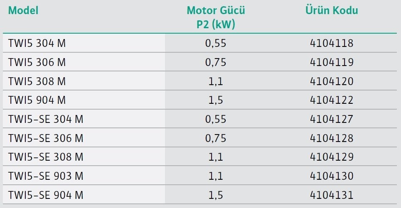Screen dimensions: 401x208
Task: Select the TWI5-SE 306 M row
Action: (200, 138)
